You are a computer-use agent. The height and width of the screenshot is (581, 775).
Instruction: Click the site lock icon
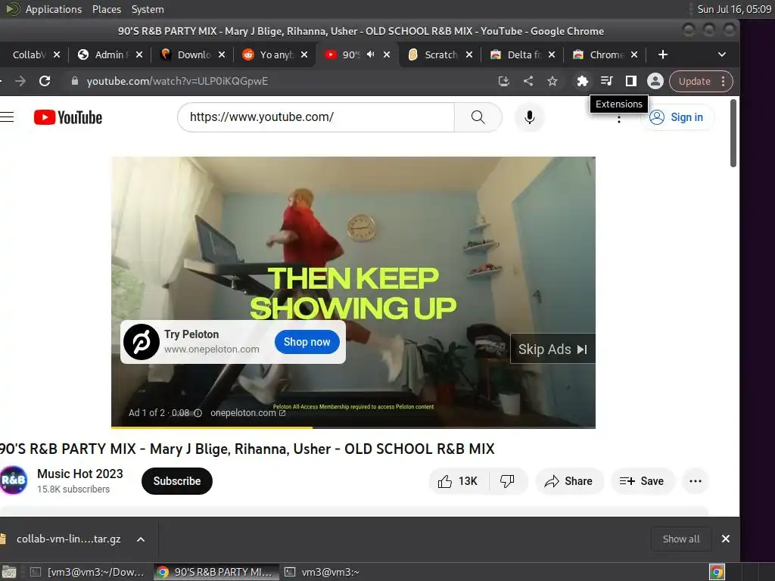[x=75, y=81]
